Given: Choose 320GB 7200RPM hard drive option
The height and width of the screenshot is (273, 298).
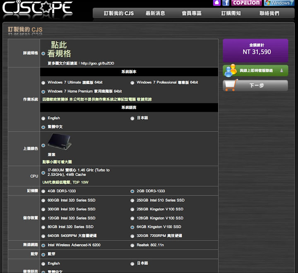Looking at the screenshot, I should tap(132, 236).
